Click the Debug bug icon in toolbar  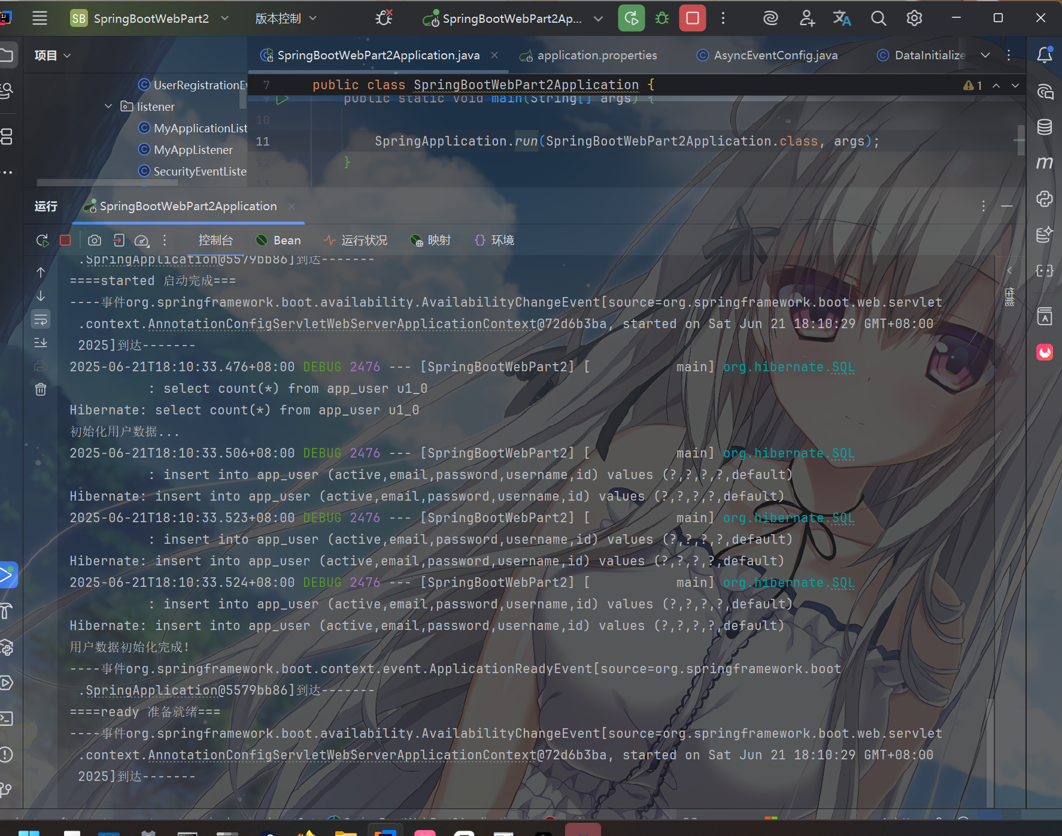tap(662, 18)
